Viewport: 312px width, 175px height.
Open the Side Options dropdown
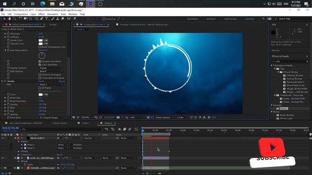click(x=51, y=71)
